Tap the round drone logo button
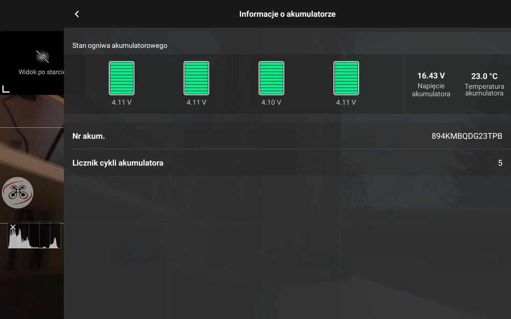The image size is (511, 319). (x=17, y=193)
